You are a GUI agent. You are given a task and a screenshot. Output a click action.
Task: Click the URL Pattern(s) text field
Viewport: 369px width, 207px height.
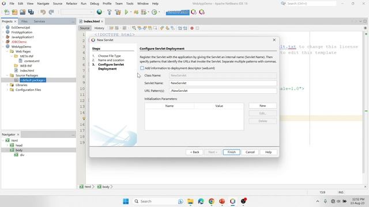coord(223,91)
